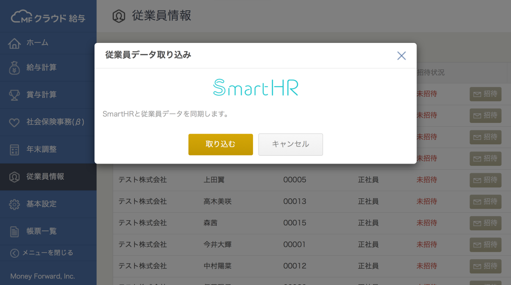Open 帳票一覧 menu item
The image size is (511, 285).
[48, 231]
